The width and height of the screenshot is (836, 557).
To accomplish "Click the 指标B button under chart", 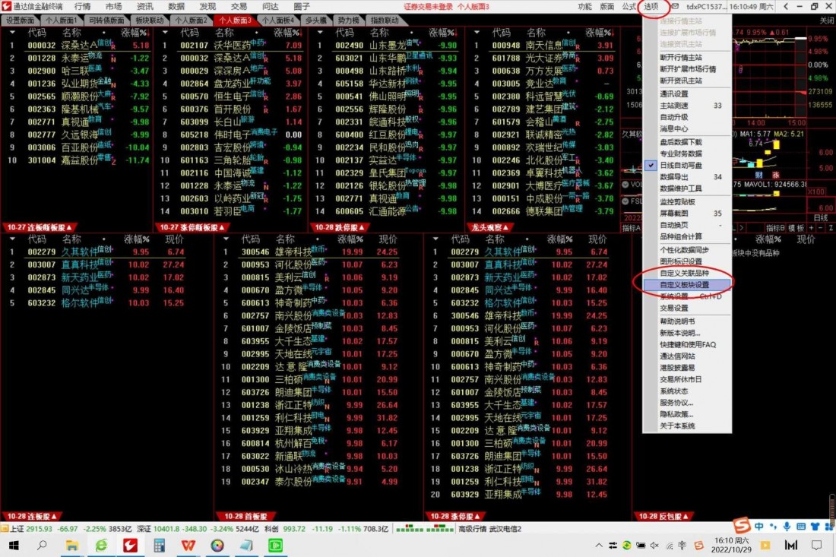I will pyautogui.click(x=774, y=228).
